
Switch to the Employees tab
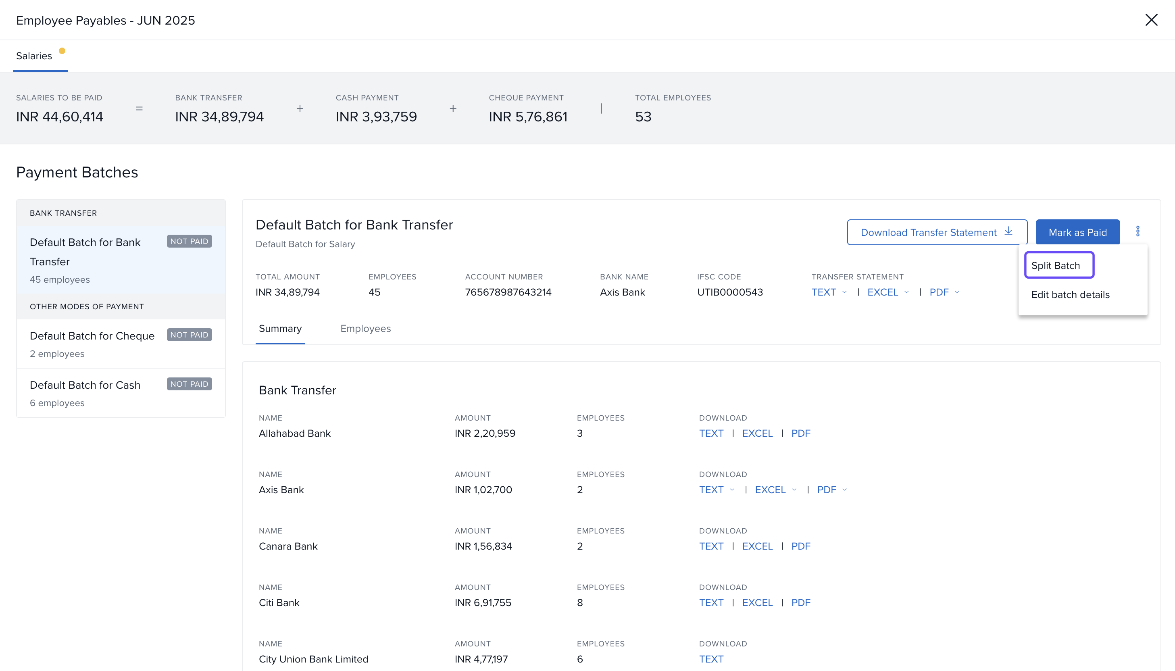365,329
